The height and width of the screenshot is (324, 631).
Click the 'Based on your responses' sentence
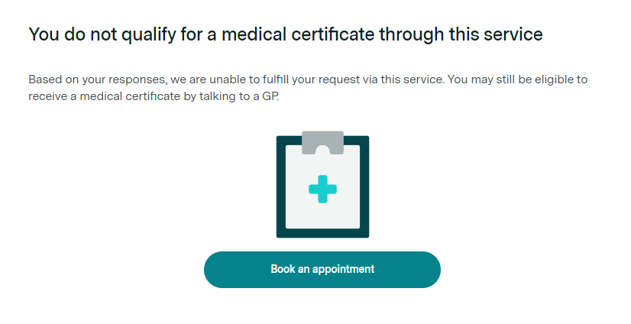point(92,79)
